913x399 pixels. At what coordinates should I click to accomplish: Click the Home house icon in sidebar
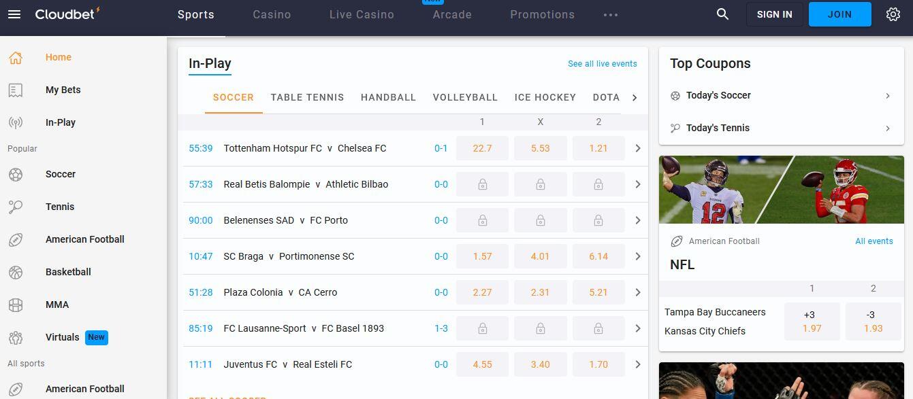click(x=16, y=58)
